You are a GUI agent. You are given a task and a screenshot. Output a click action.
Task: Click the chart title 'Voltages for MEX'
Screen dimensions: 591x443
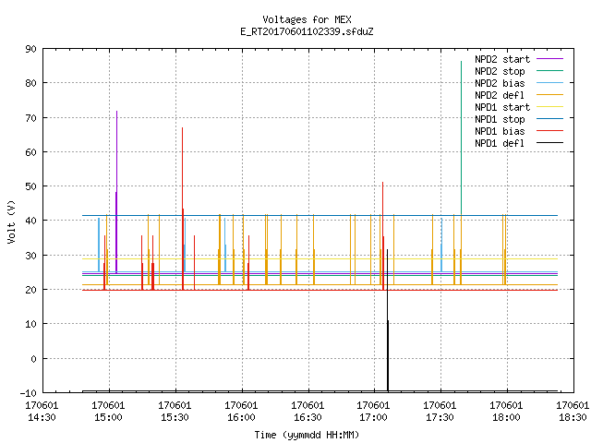[307, 19]
